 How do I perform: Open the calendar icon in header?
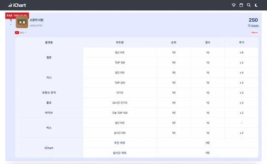241,5
